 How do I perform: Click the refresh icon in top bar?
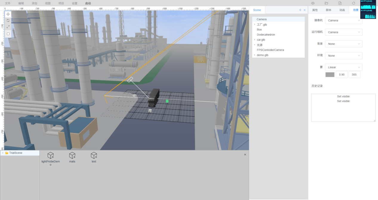click(x=354, y=3)
